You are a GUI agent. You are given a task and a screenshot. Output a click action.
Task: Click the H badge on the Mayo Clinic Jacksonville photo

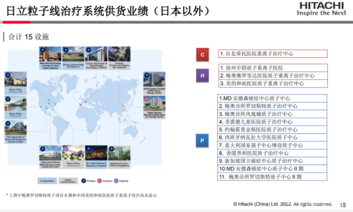click(66, 149)
